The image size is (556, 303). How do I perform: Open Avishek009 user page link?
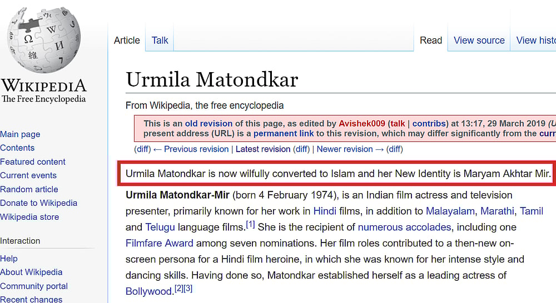coord(363,124)
